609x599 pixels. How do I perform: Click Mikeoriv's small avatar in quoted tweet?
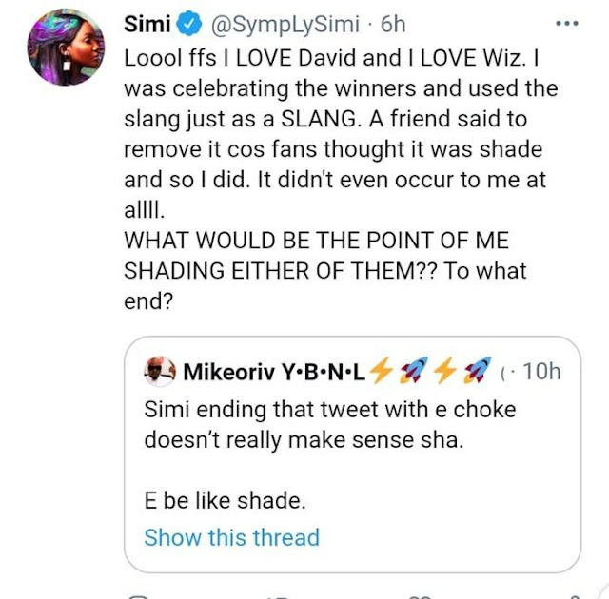click(x=160, y=370)
